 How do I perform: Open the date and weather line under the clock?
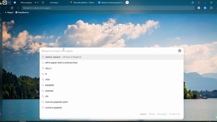tap(111, 35)
